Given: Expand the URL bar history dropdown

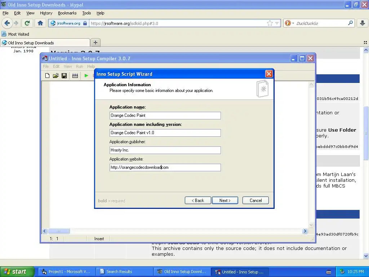Looking at the screenshot, I should [x=277, y=23].
